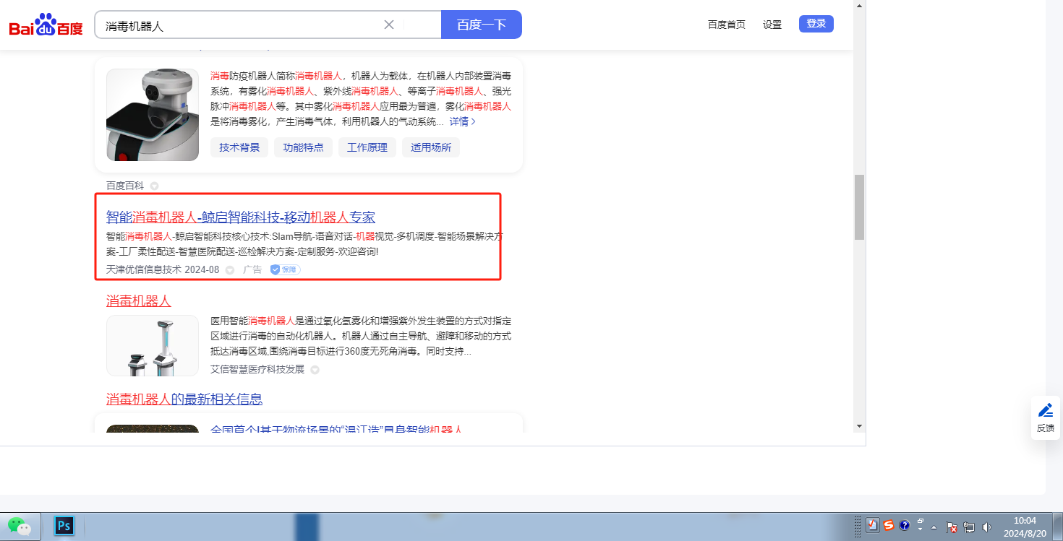This screenshot has height=541, width=1063.
Task: Expand dropdown arrow beside 天津优信信息技术
Action: pos(230,270)
